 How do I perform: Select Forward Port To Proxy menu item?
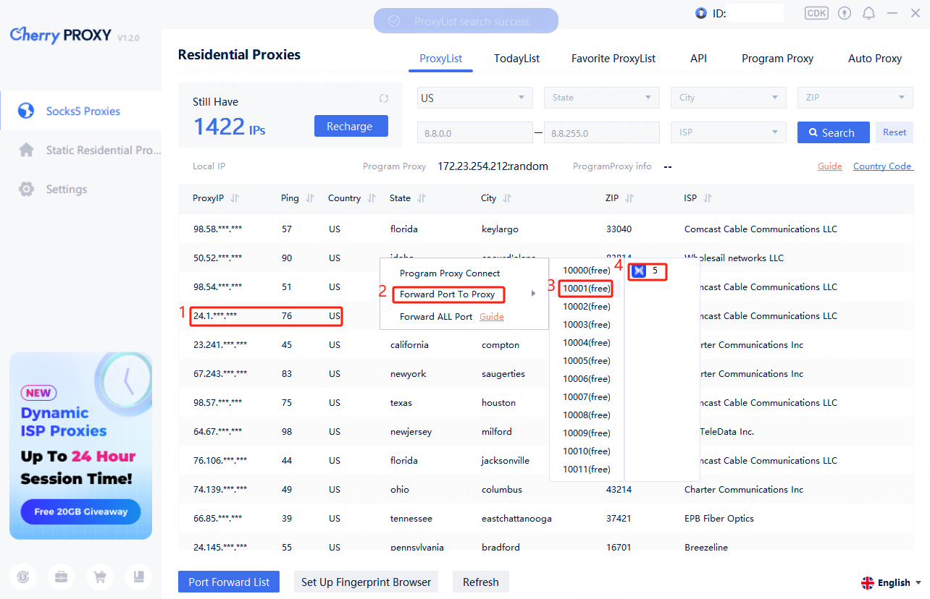pyautogui.click(x=448, y=294)
